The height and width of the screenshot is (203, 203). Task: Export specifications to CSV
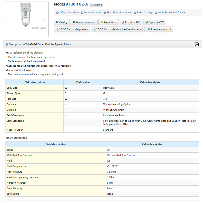pos(154,22)
